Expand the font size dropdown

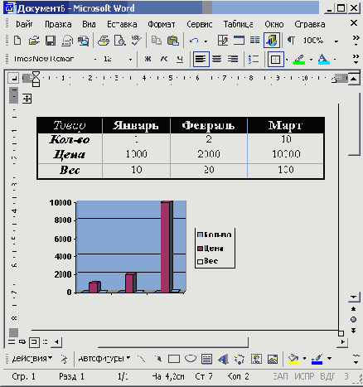pyautogui.click(x=130, y=60)
